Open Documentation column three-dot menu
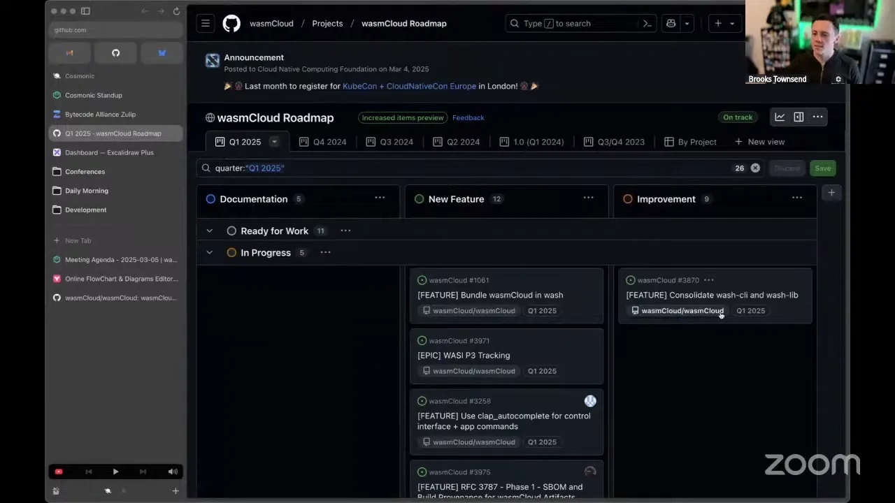895x503 pixels. pyautogui.click(x=380, y=198)
